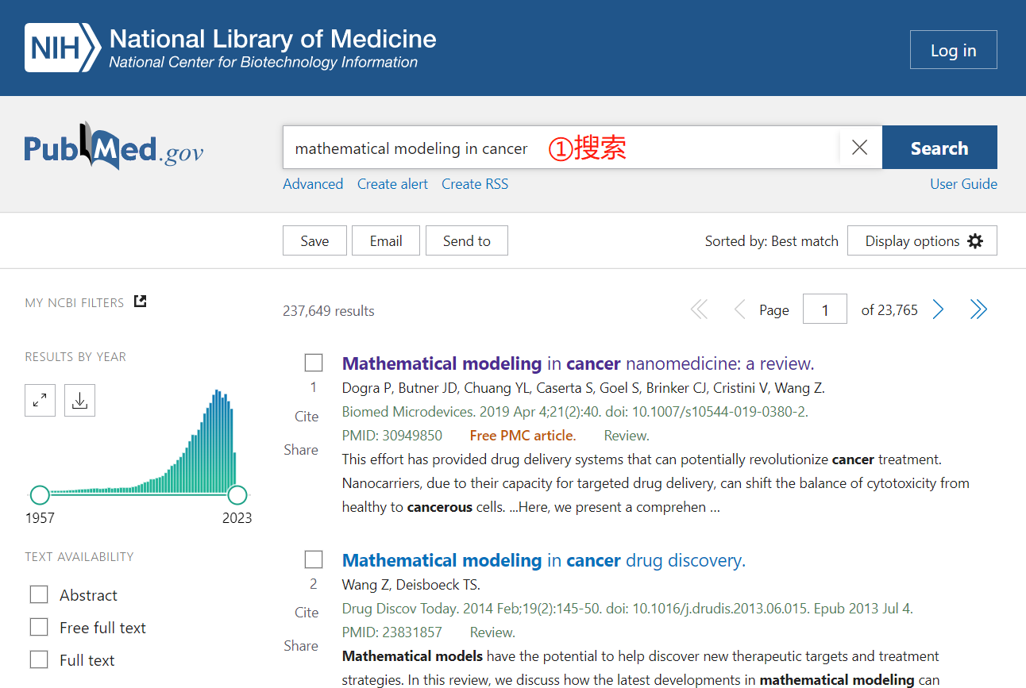Viewport: 1026px width, 688px height.
Task: Clear the search box with the X icon
Action: pyautogui.click(x=859, y=148)
